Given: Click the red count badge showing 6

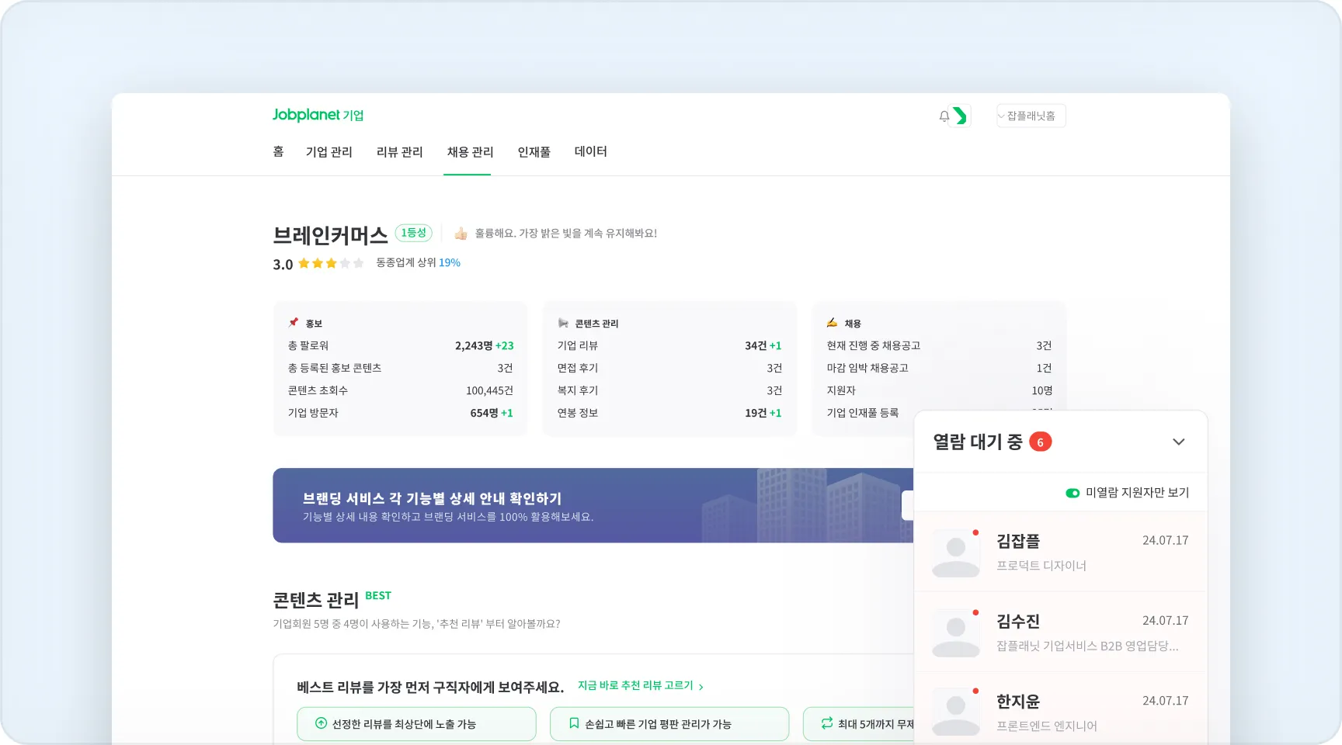Looking at the screenshot, I should (1041, 442).
